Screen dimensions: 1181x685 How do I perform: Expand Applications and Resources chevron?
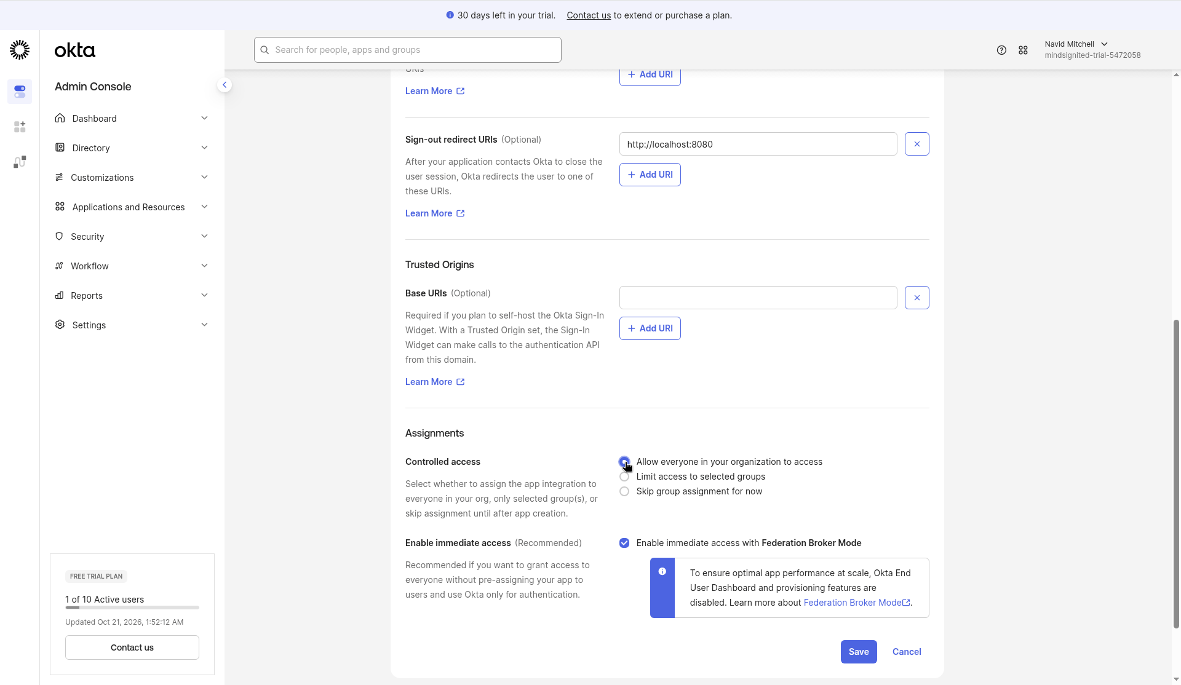click(x=204, y=207)
